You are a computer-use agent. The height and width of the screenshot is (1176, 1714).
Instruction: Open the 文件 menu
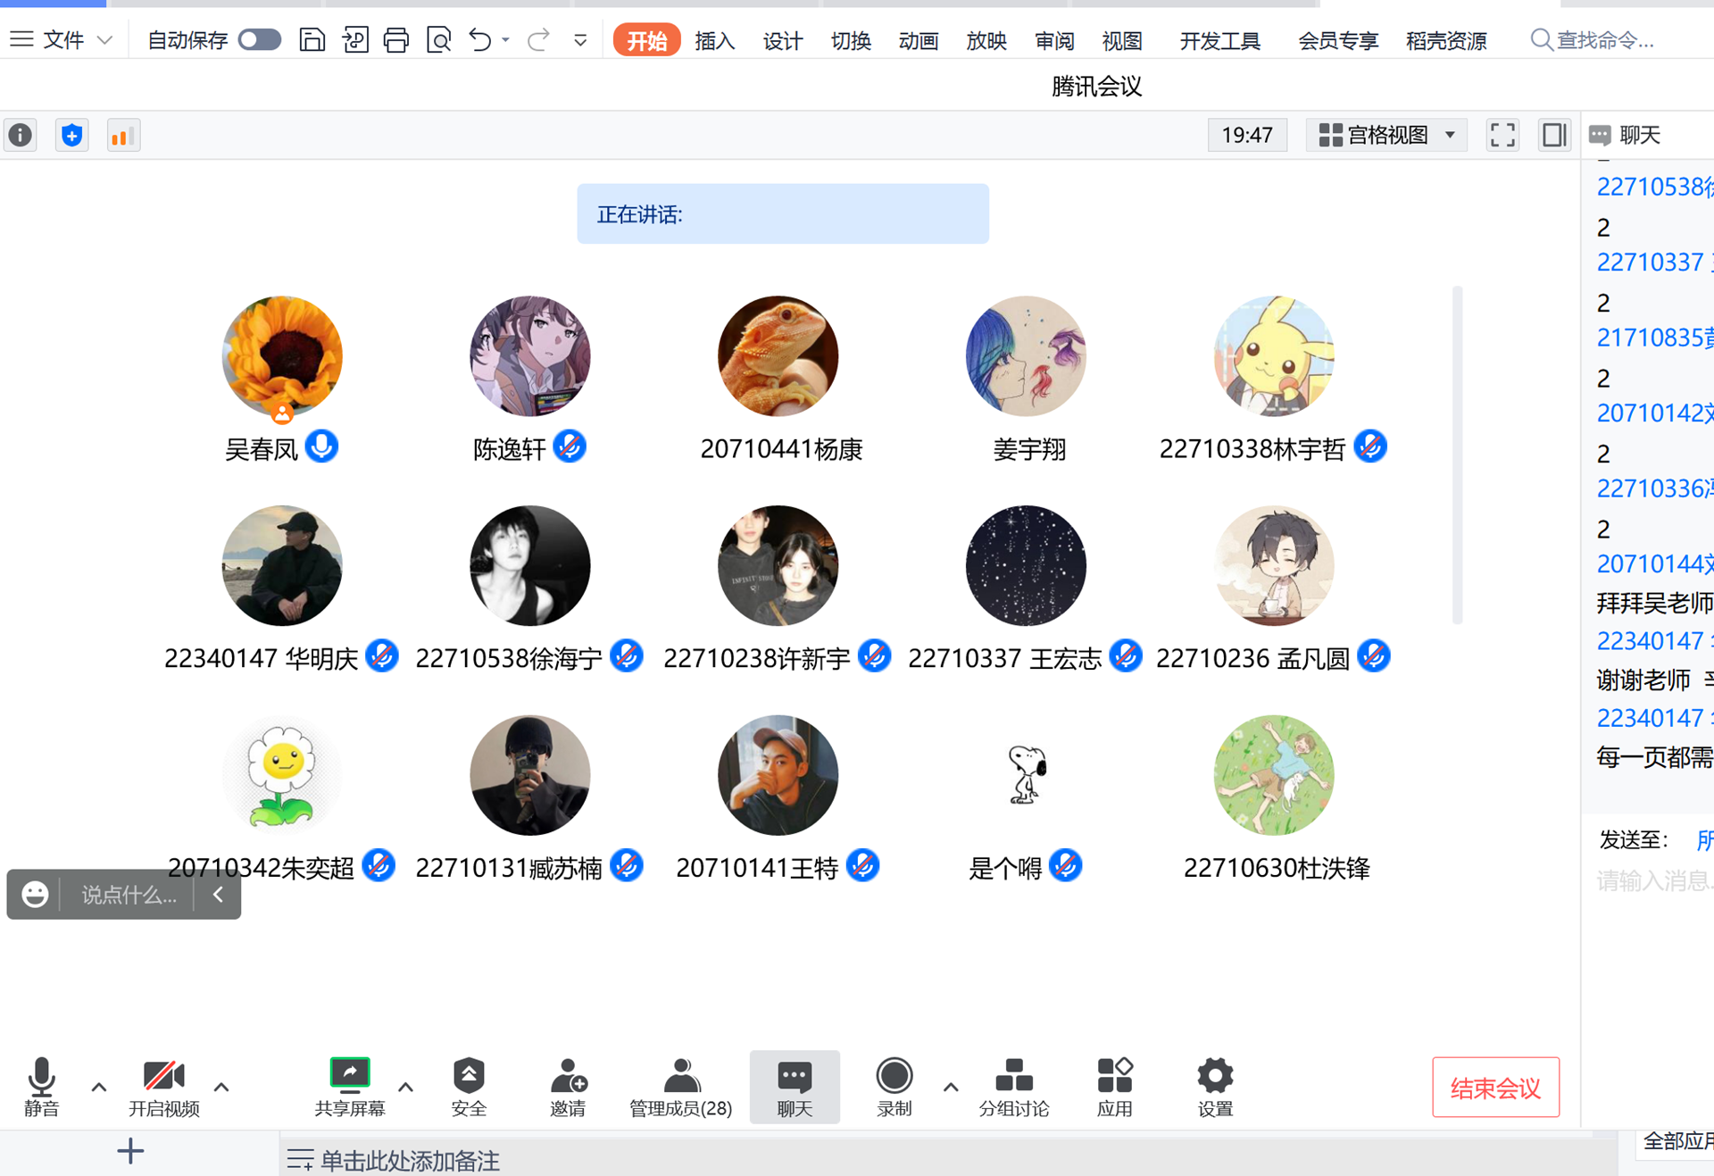pos(62,40)
